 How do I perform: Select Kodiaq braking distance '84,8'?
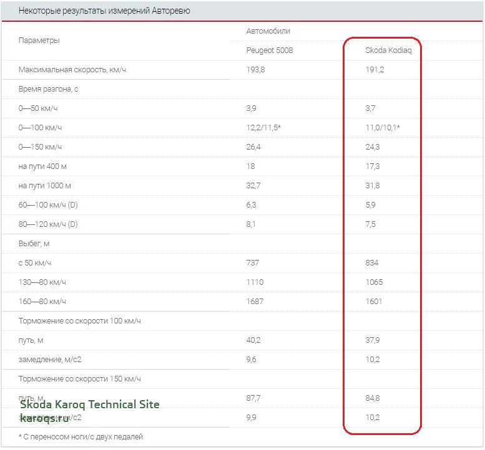coord(373,398)
